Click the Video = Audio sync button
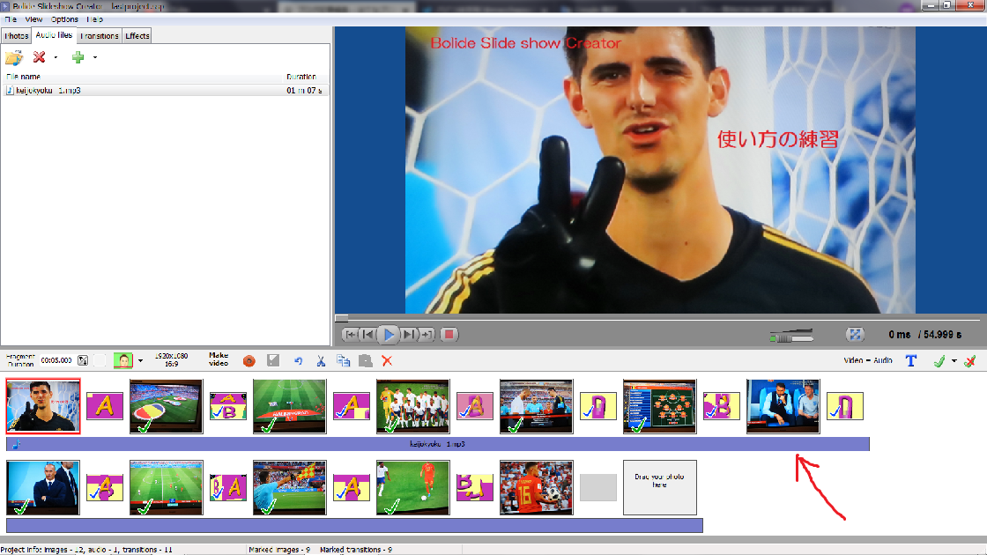This screenshot has width=987, height=555. 868,360
